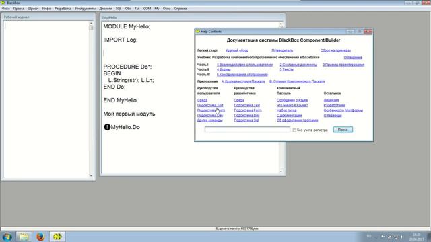This screenshot has width=431, height=242.
Task: Click down arrow of MyHello window scrollbar
Action: click(x=281, y=171)
